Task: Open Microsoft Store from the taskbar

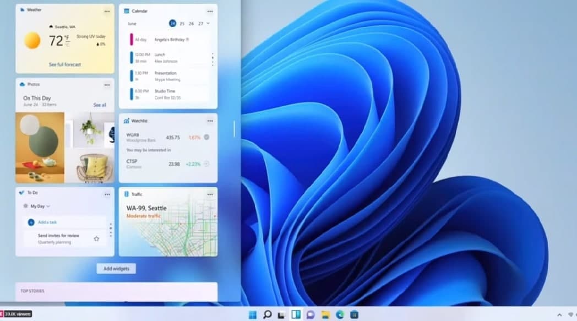Action: click(354, 314)
